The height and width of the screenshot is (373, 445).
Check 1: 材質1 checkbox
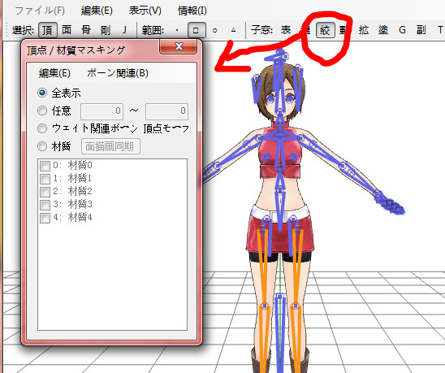45,179
